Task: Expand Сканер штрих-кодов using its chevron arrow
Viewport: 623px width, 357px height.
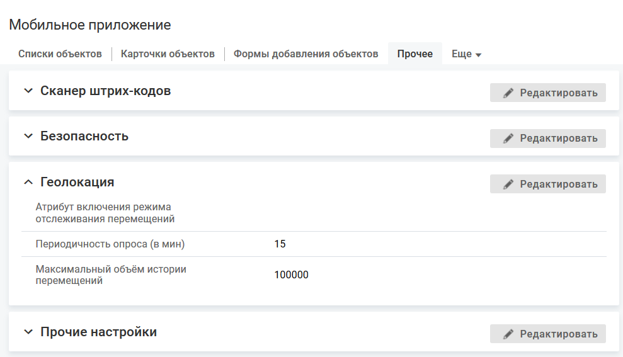Action: tap(28, 91)
